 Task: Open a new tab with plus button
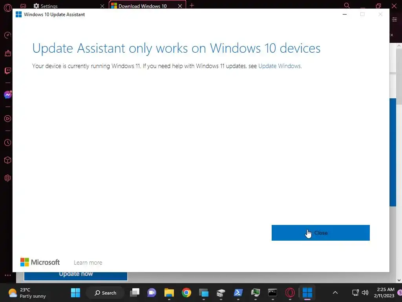pos(192,6)
